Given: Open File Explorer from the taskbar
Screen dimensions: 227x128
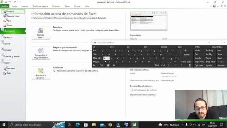Looking at the screenshot, I should point(94,125).
